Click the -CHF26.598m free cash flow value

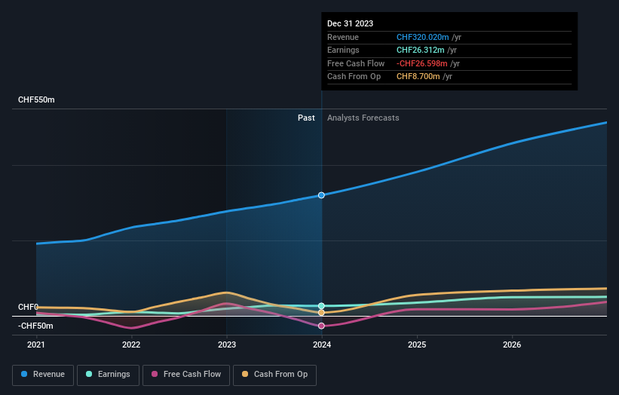pyautogui.click(x=422, y=63)
